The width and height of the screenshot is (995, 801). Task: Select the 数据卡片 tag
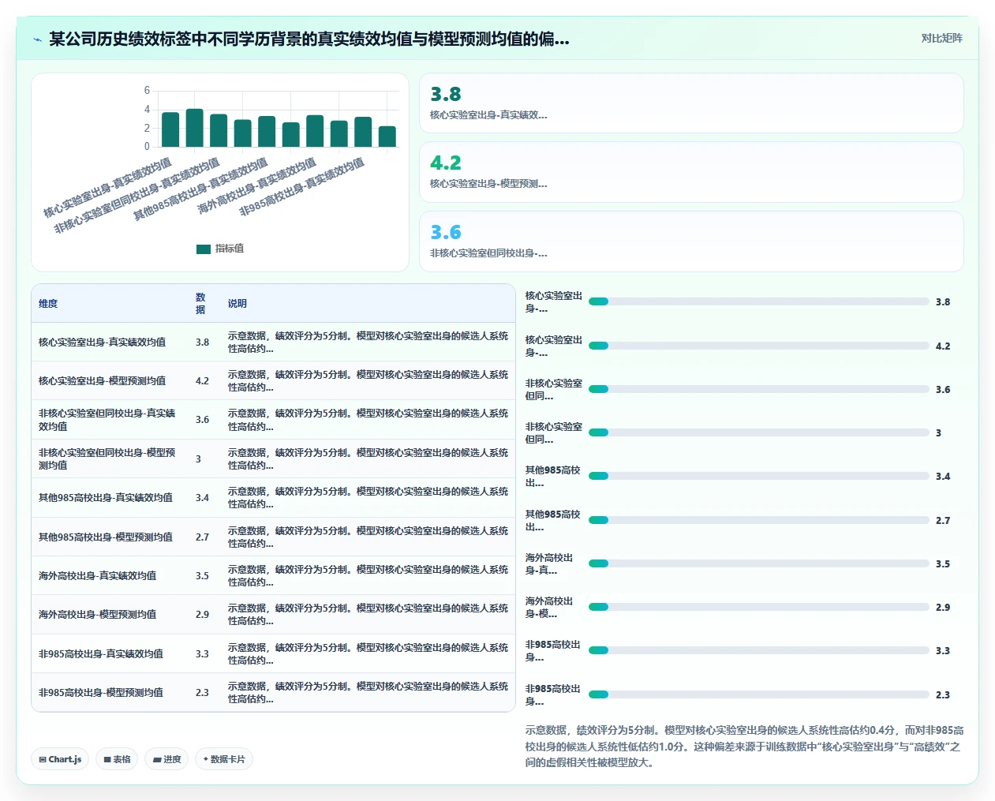click(x=224, y=759)
